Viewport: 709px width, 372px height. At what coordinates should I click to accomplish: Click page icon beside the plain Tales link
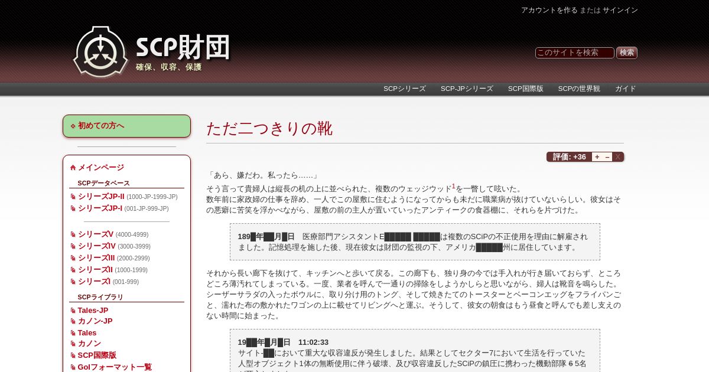tap(73, 333)
